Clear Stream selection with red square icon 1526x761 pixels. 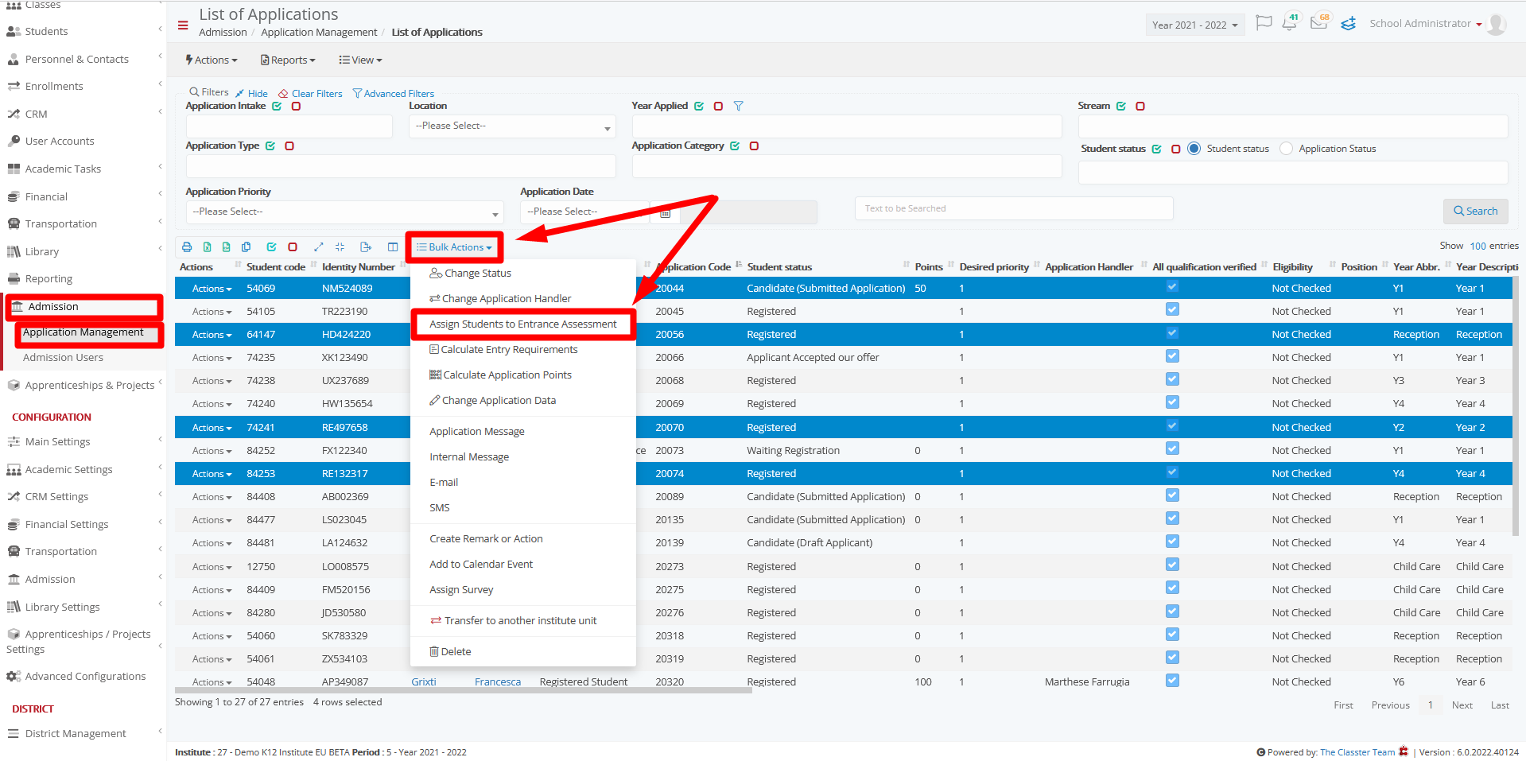tap(1140, 106)
